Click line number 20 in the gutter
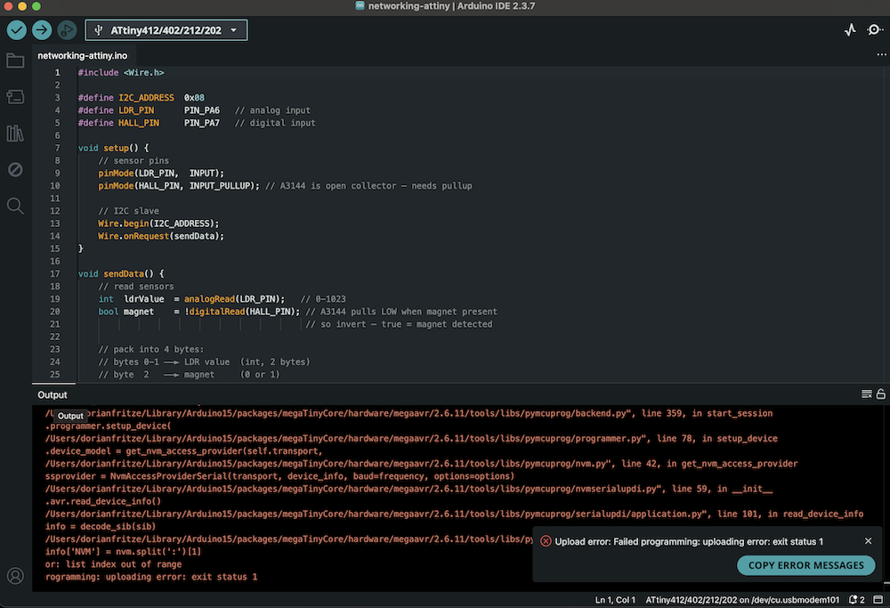 (x=55, y=312)
